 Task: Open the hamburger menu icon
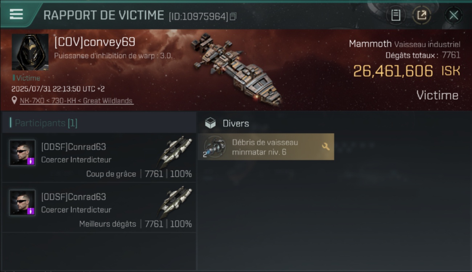pos(16,15)
